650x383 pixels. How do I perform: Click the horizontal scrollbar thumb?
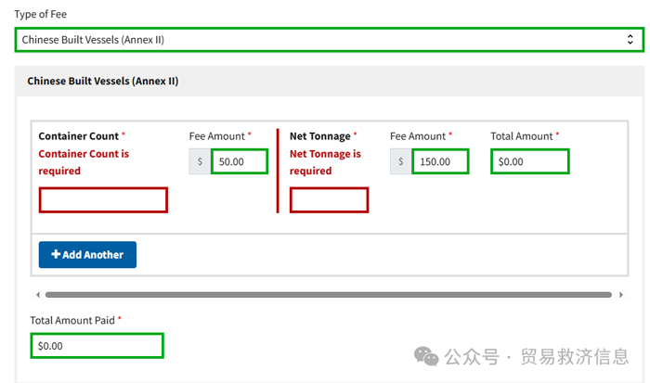coord(325,295)
